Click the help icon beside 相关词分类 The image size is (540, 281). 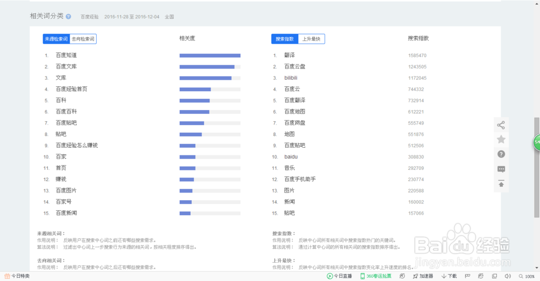click(x=68, y=17)
